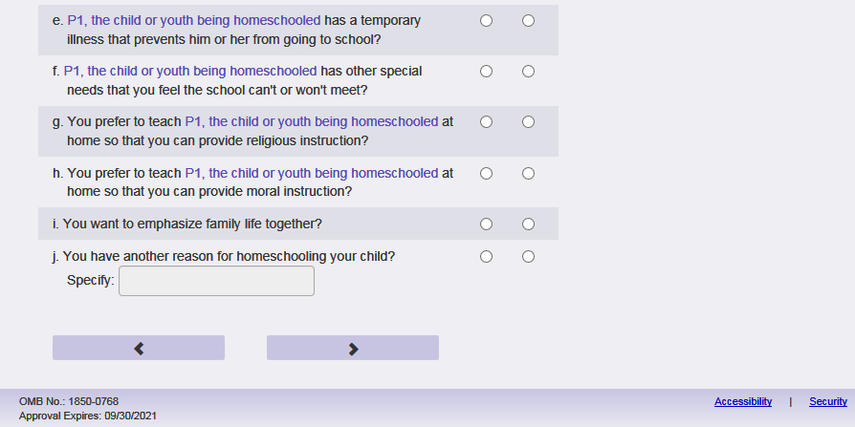This screenshot has height=427, width=855.
Task: Click the family life together question text
Action: [x=186, y=224]
